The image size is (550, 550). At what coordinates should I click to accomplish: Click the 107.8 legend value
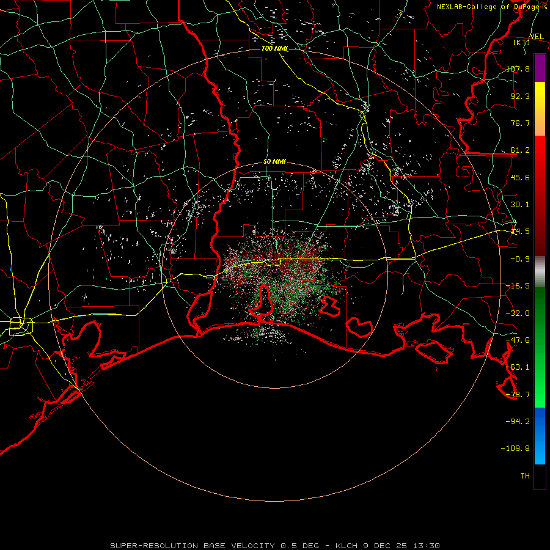pos(518,68)
